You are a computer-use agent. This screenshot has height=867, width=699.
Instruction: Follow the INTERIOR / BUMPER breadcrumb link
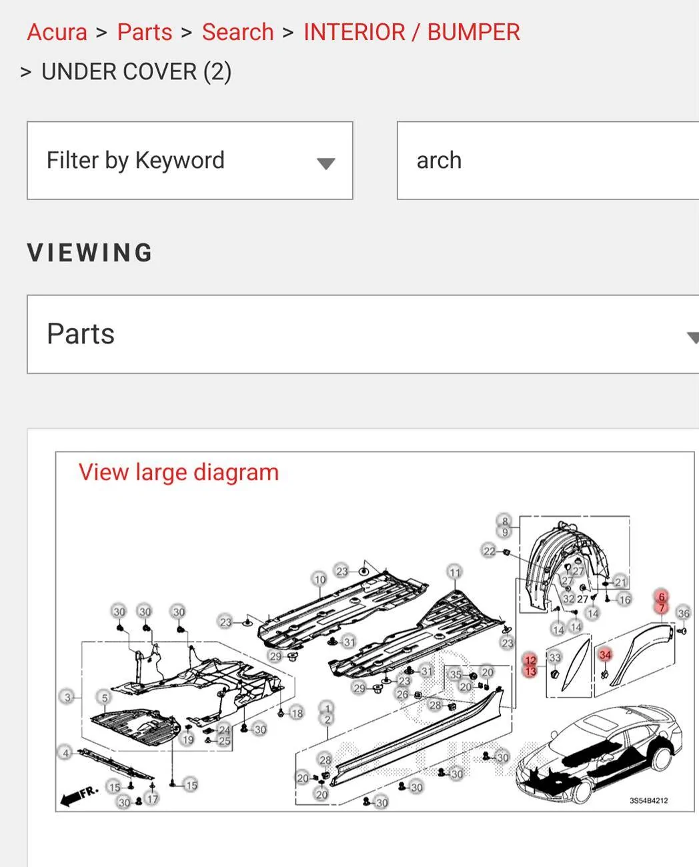pyautogui.click(x=411, y=31)
